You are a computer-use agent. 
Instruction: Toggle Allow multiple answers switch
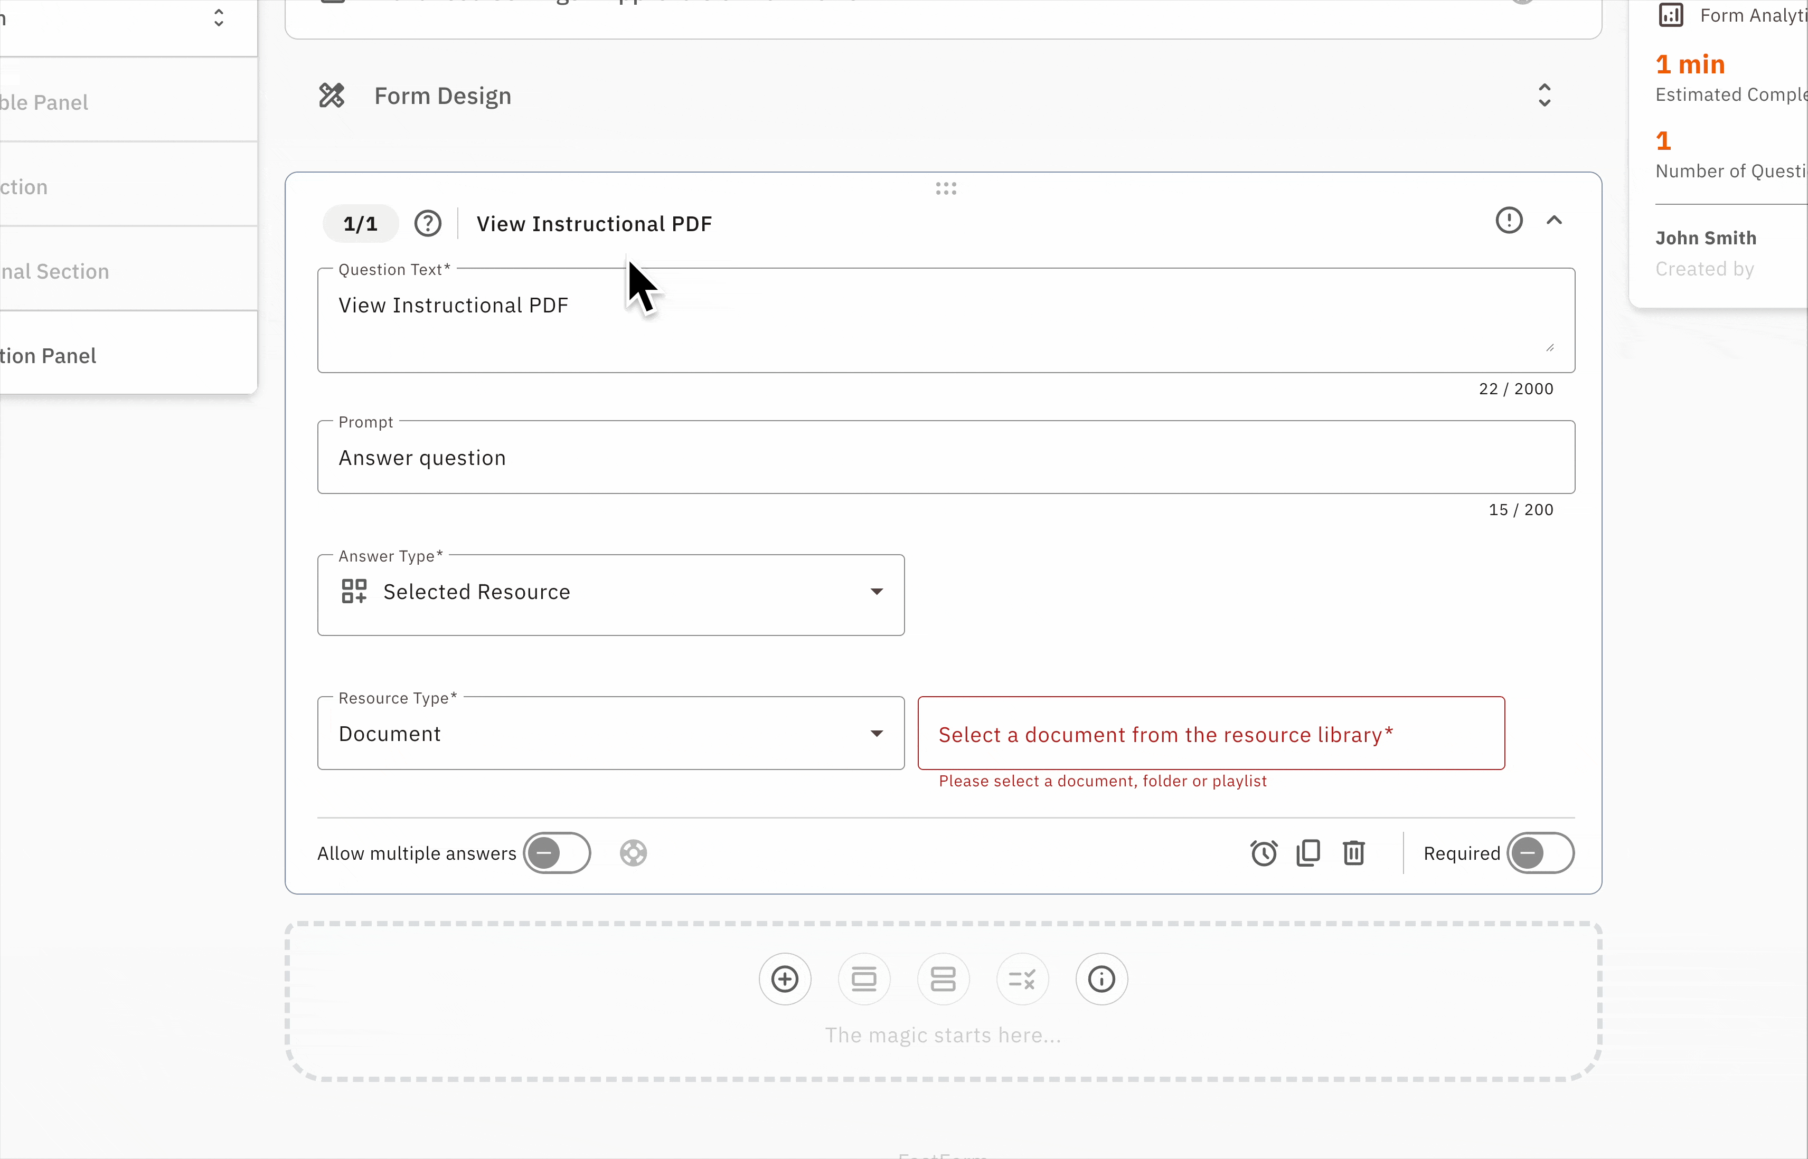pyautogui.click(x=557, y=853)
